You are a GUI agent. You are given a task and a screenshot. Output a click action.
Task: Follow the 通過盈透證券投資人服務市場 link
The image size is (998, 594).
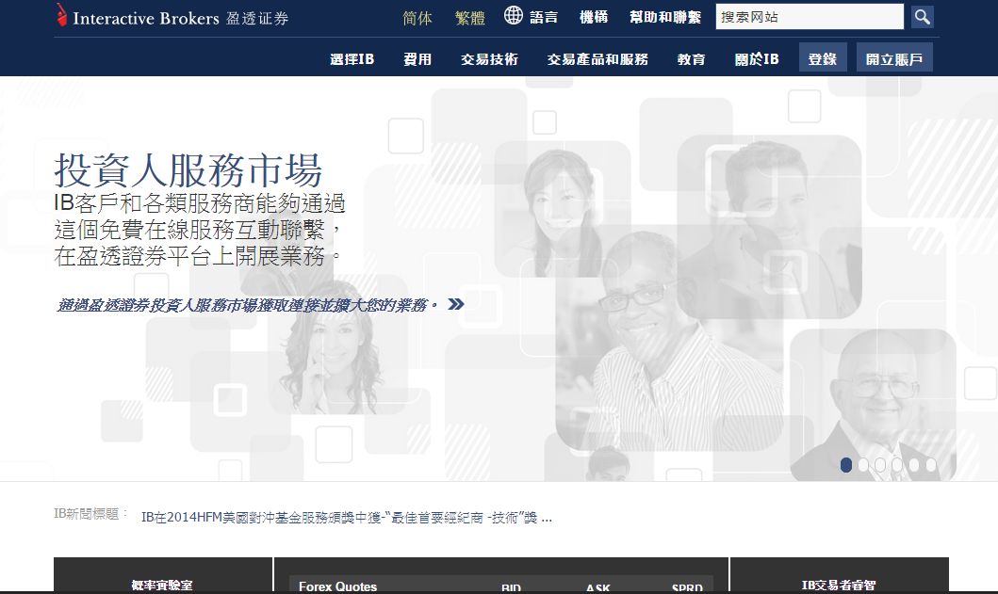click(248, 305)
